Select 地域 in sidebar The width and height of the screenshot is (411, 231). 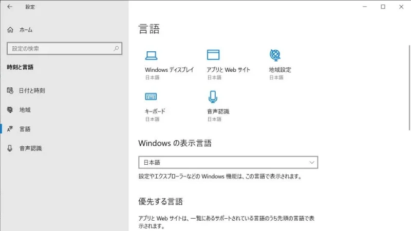[25, 110]
